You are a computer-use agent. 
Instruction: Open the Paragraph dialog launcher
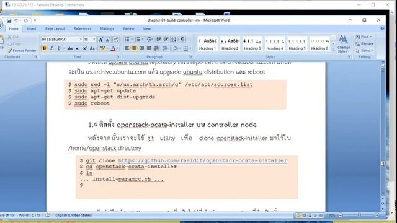point(191,57)
